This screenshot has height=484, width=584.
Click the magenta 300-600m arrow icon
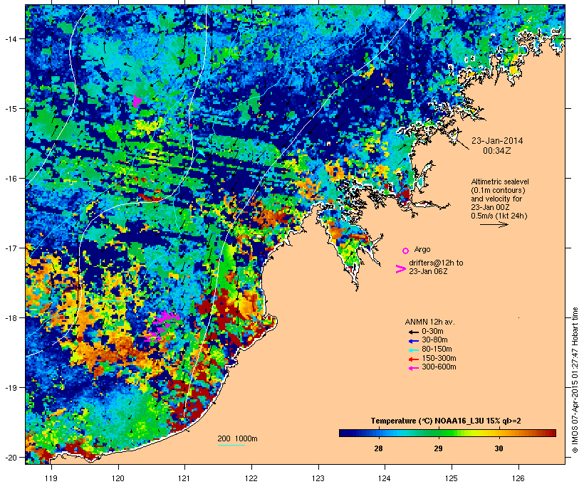pos(413,368)
